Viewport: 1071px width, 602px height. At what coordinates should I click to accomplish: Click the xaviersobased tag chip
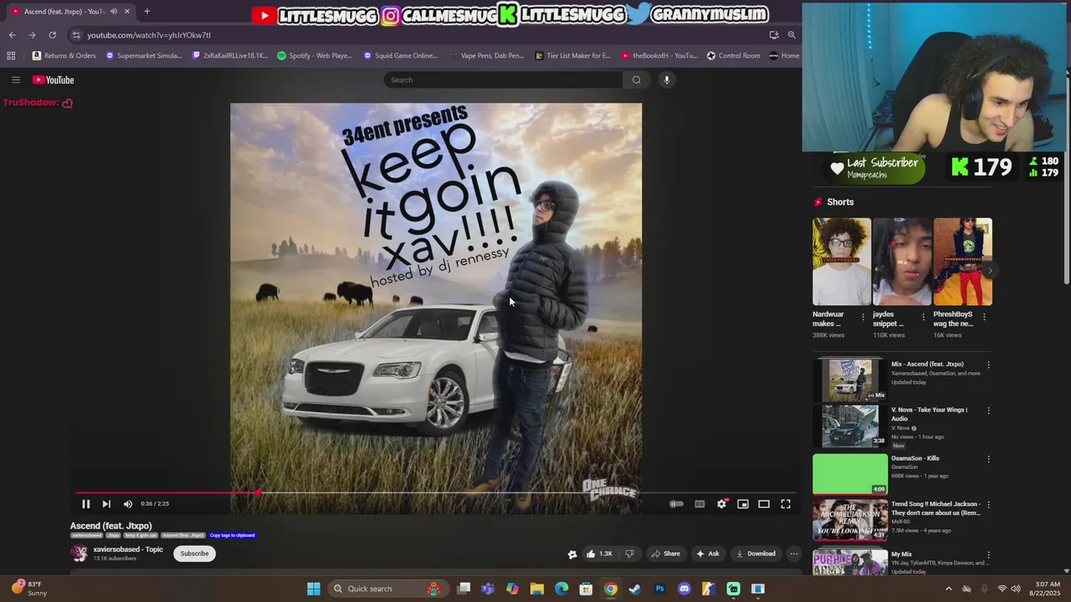(86, 535)
